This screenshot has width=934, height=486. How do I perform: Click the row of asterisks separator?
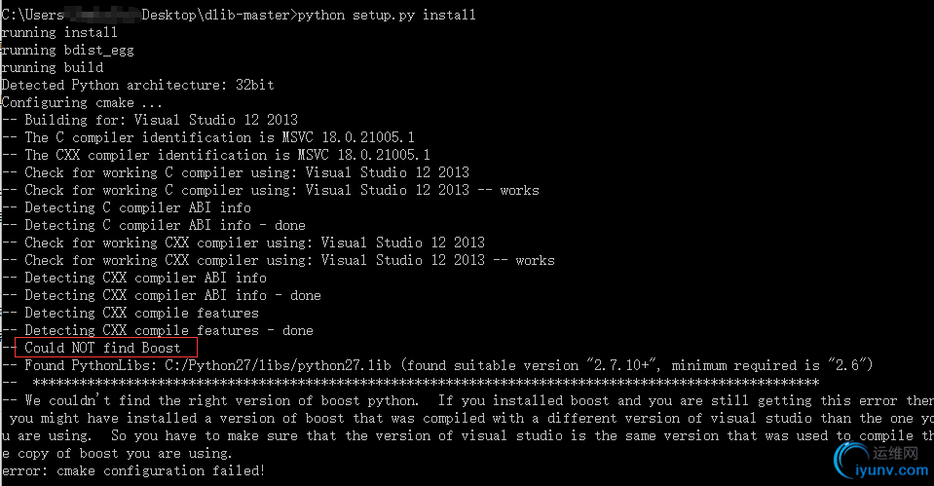click(x=426, y=382)
